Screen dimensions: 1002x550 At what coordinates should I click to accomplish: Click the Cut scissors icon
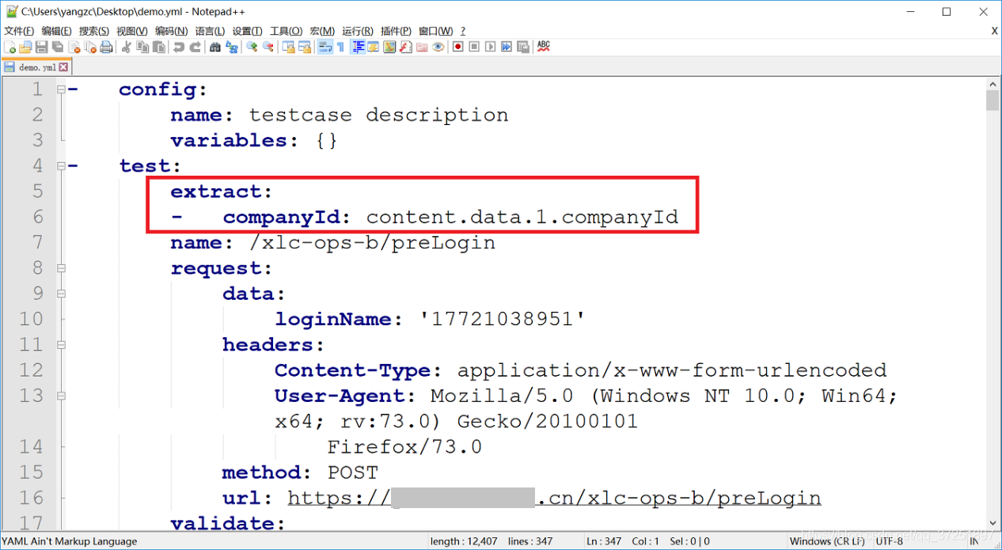(x=127, y=47)
